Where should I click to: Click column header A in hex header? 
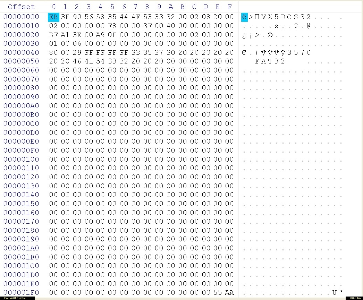[x=171, y=7]
